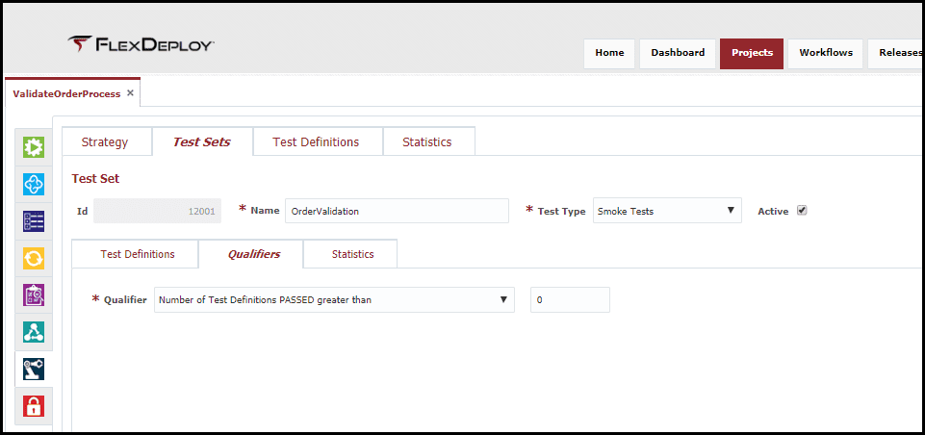Go to the Home page
This screenshot has width=925, height=435.
point(609,53)
